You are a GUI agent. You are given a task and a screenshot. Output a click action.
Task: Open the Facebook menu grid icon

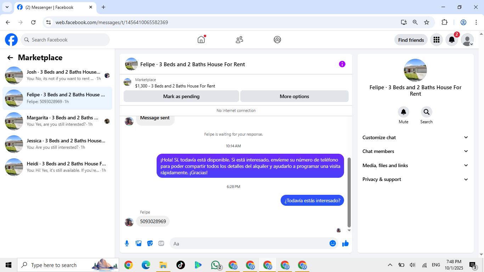[x=437, y=40]
